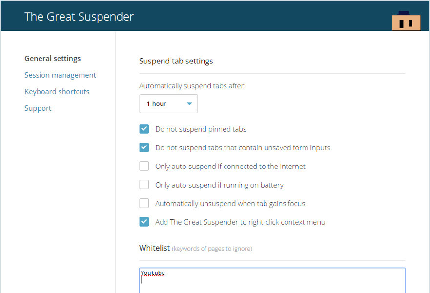Open the auto-suspend time dropdown
This screenshot has height=293, width=430.
168,104
